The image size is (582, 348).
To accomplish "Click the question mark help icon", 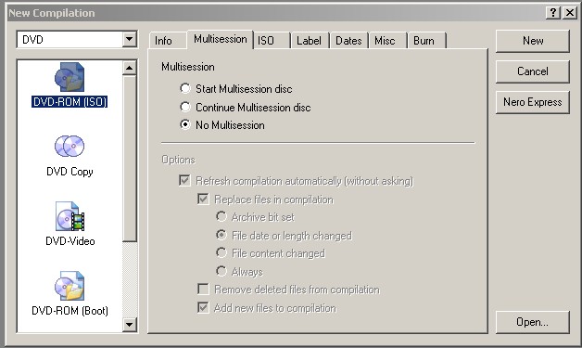I will (x=553, y=13).
